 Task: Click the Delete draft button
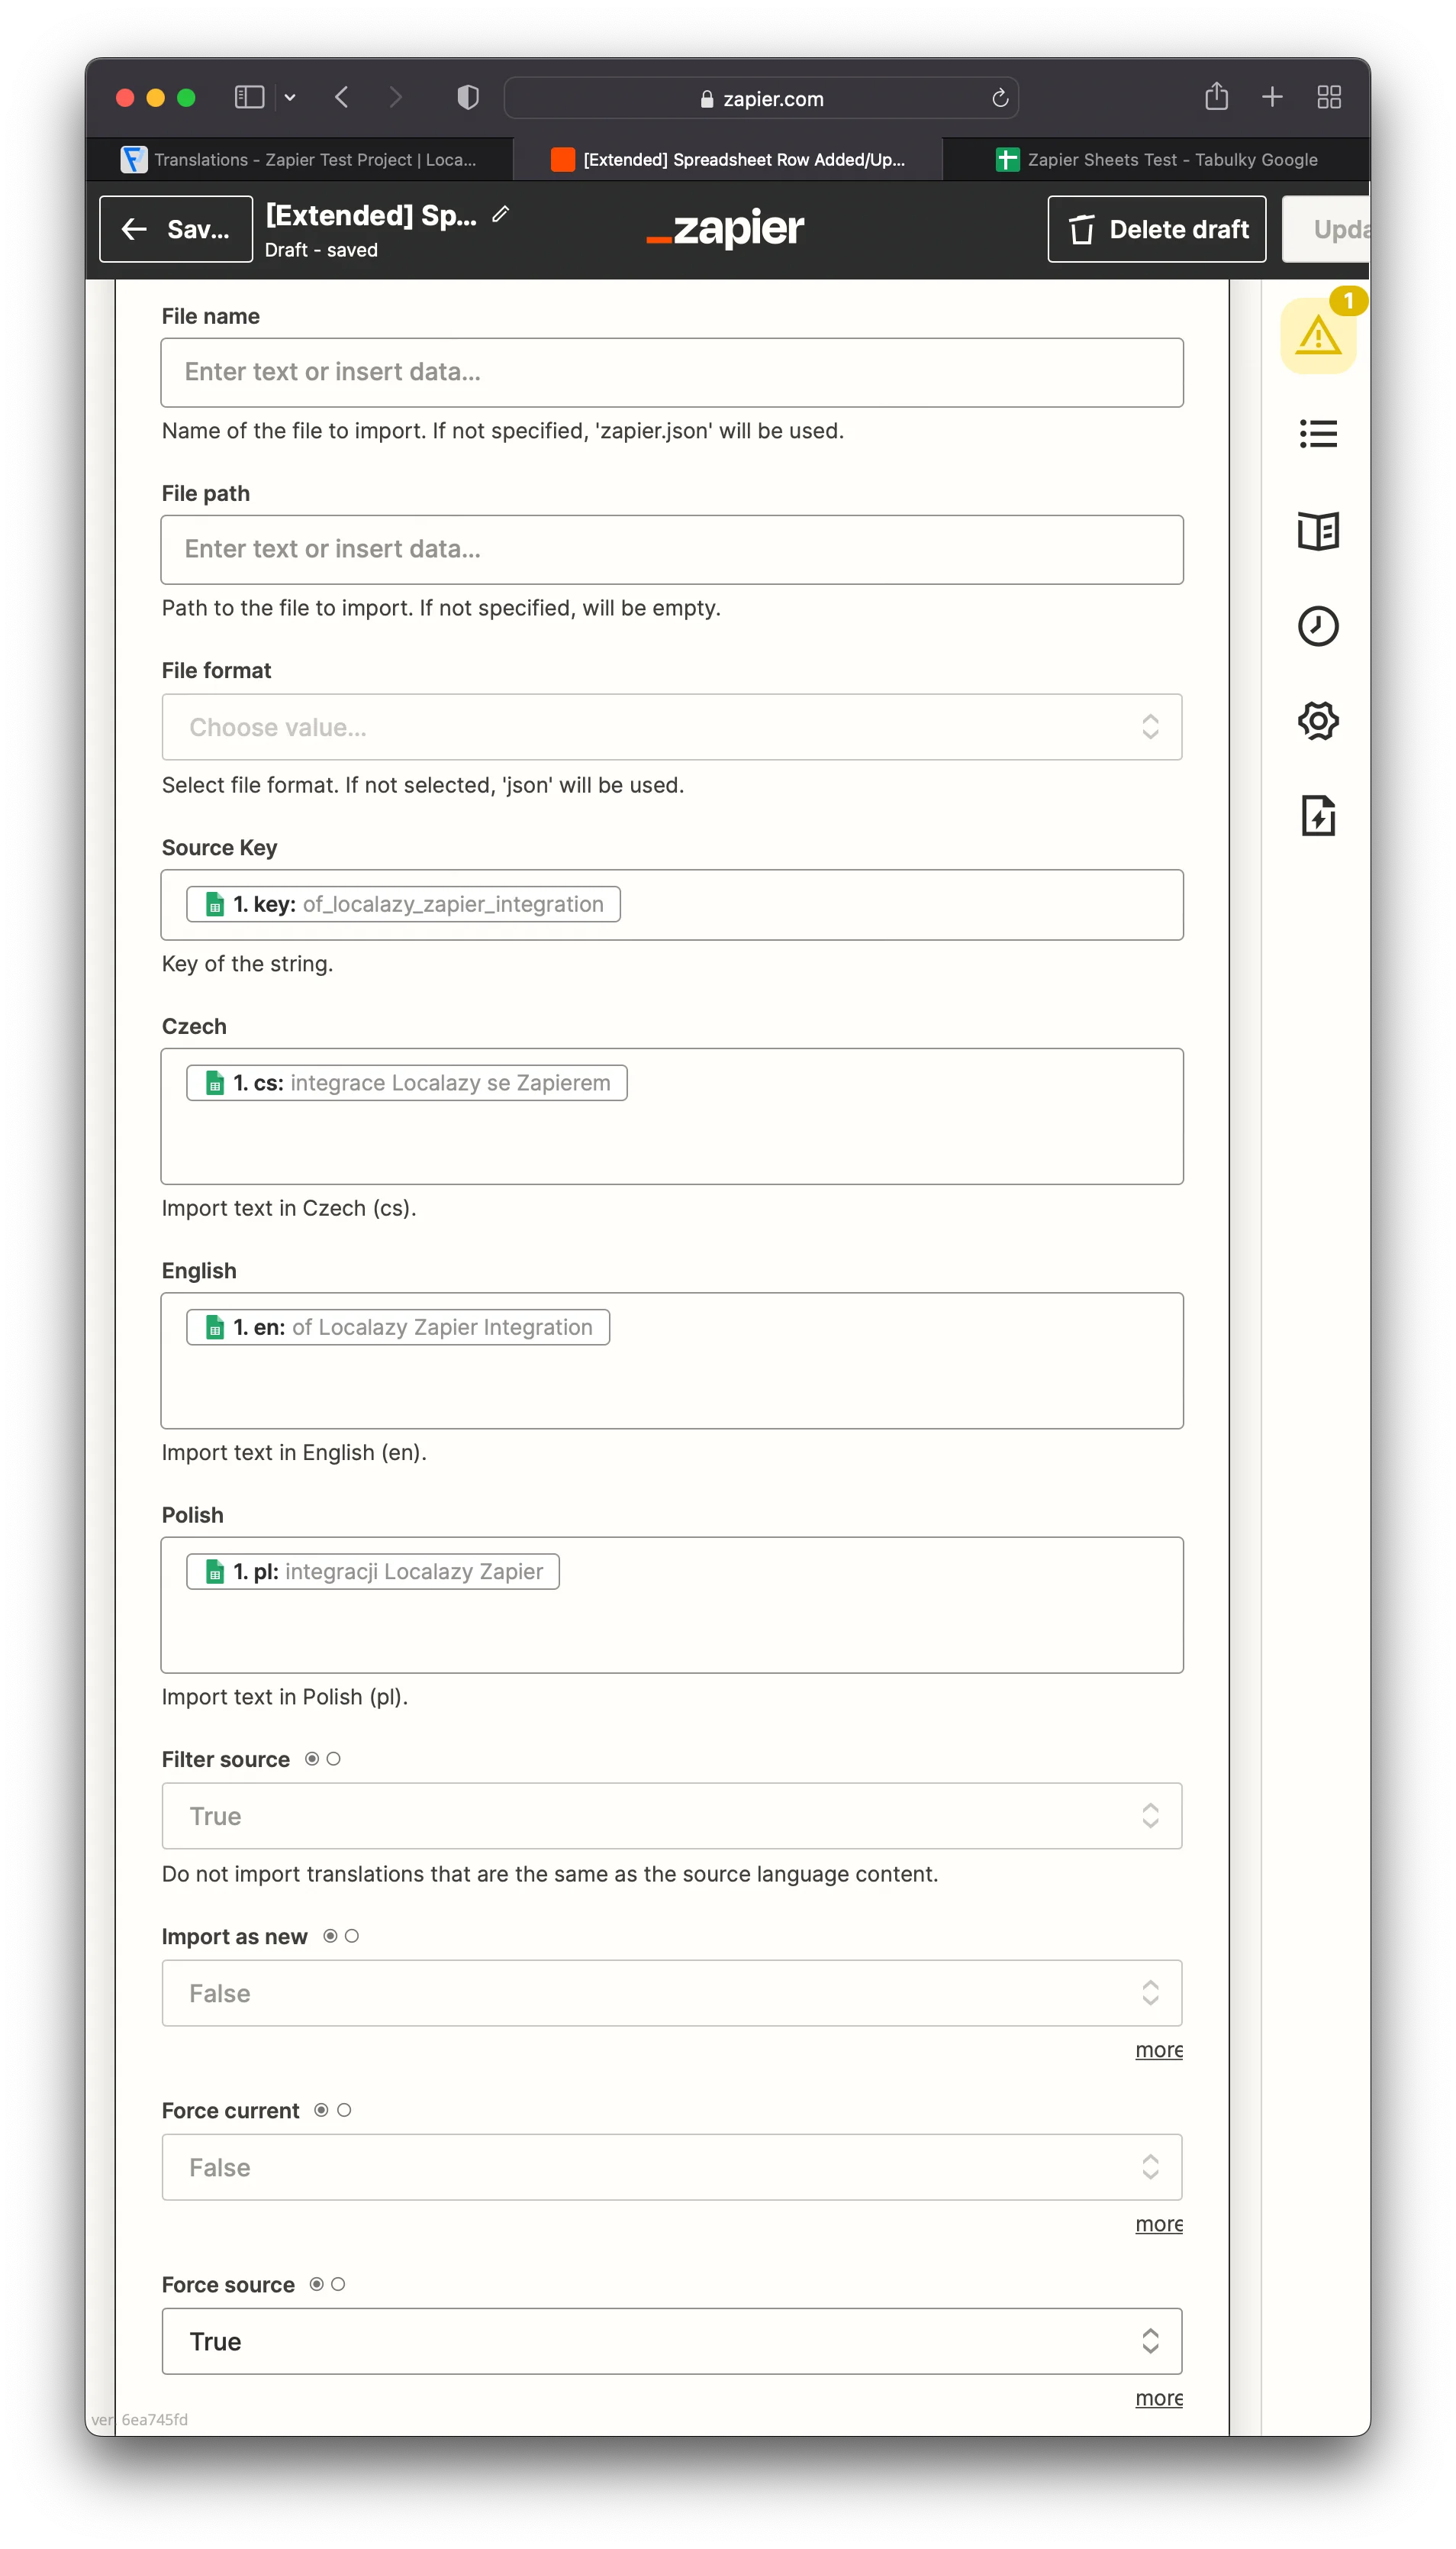point(1156,229)
